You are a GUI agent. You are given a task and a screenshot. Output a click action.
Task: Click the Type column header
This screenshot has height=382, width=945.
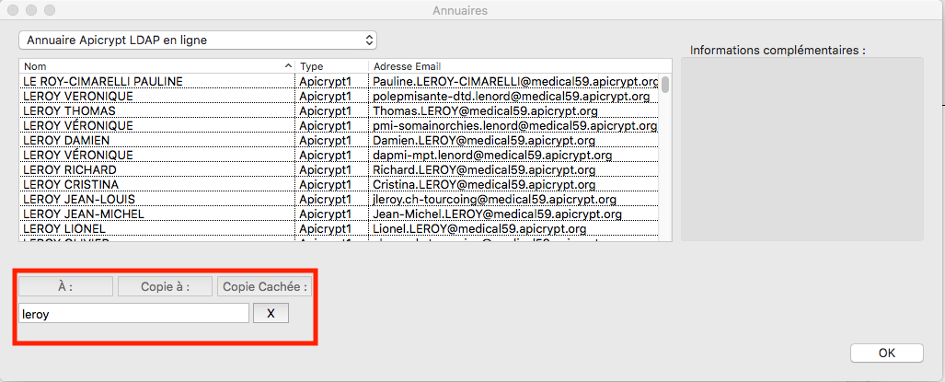click(x=332, y=66)
